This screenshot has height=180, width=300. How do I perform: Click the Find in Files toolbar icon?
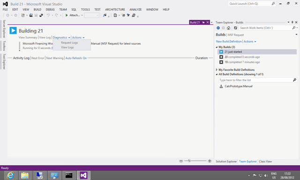(x=105, y=15)
